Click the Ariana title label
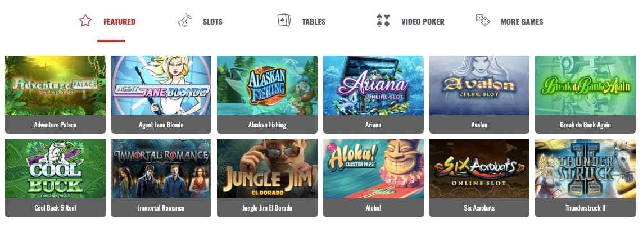643x228 pixels. pos(373,125)
